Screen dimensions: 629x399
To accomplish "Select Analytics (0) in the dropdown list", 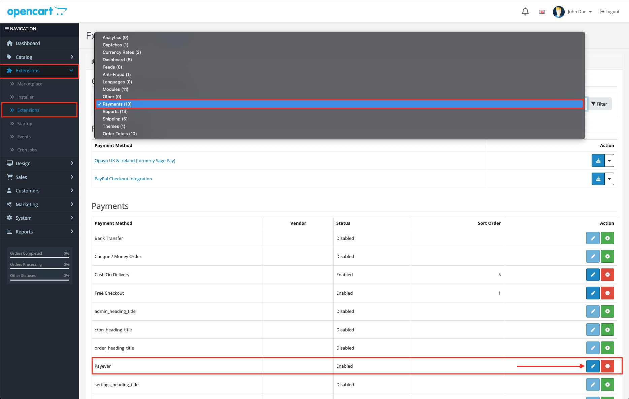I will pyautogui.click(x=339, y=37).
